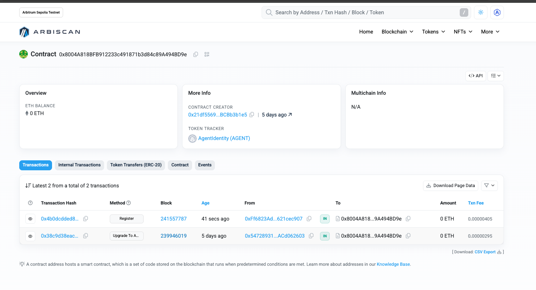Copy sender address 0xFf6823Ad...621cec907

pyautogui.click(x=309, y=219)
